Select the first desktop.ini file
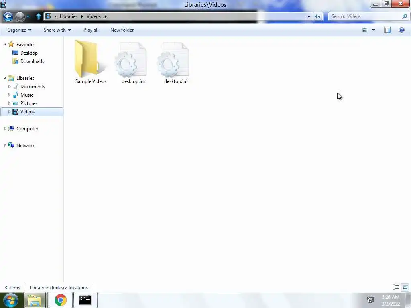411x308 pixels. [133, 63]
